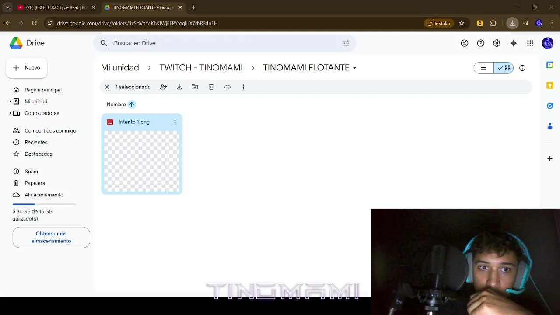Image resolution: width=560 pixels, height=315 pixels.
Task: Open tab search dropdown arrow
Action: tap(7, 7)
